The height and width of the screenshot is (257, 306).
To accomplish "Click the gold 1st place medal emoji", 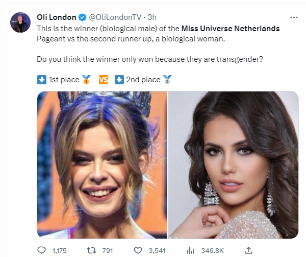I will point(86,80).
